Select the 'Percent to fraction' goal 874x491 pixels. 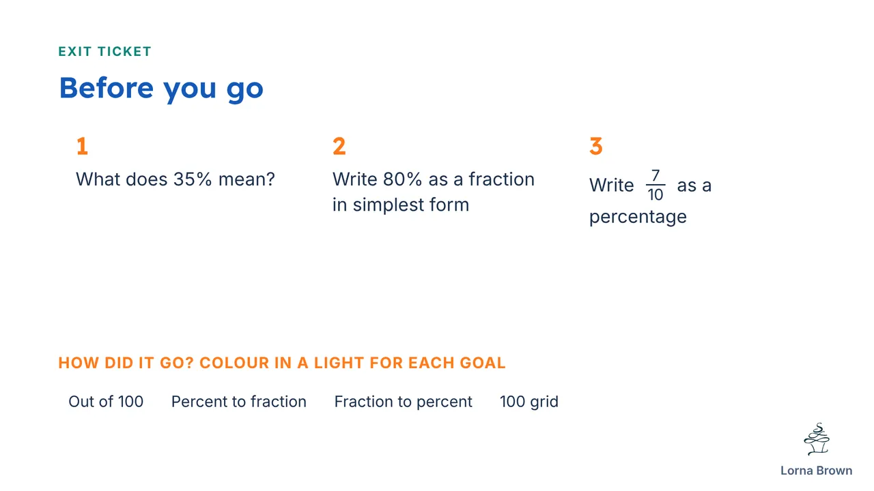[239, 402]
